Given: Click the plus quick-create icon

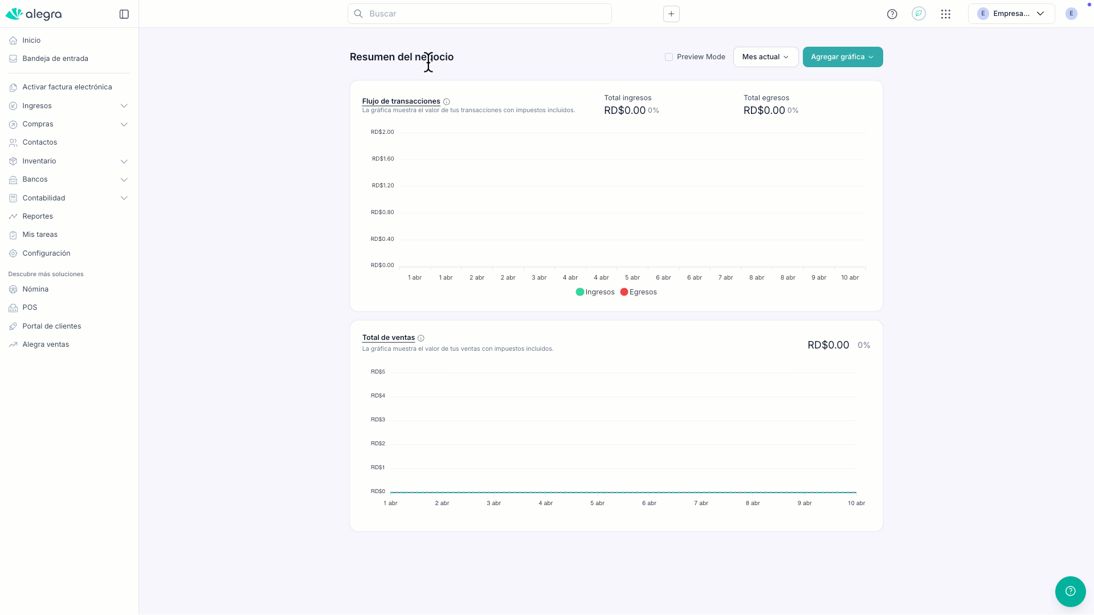Looking at the screenshot, I should 671,14.
